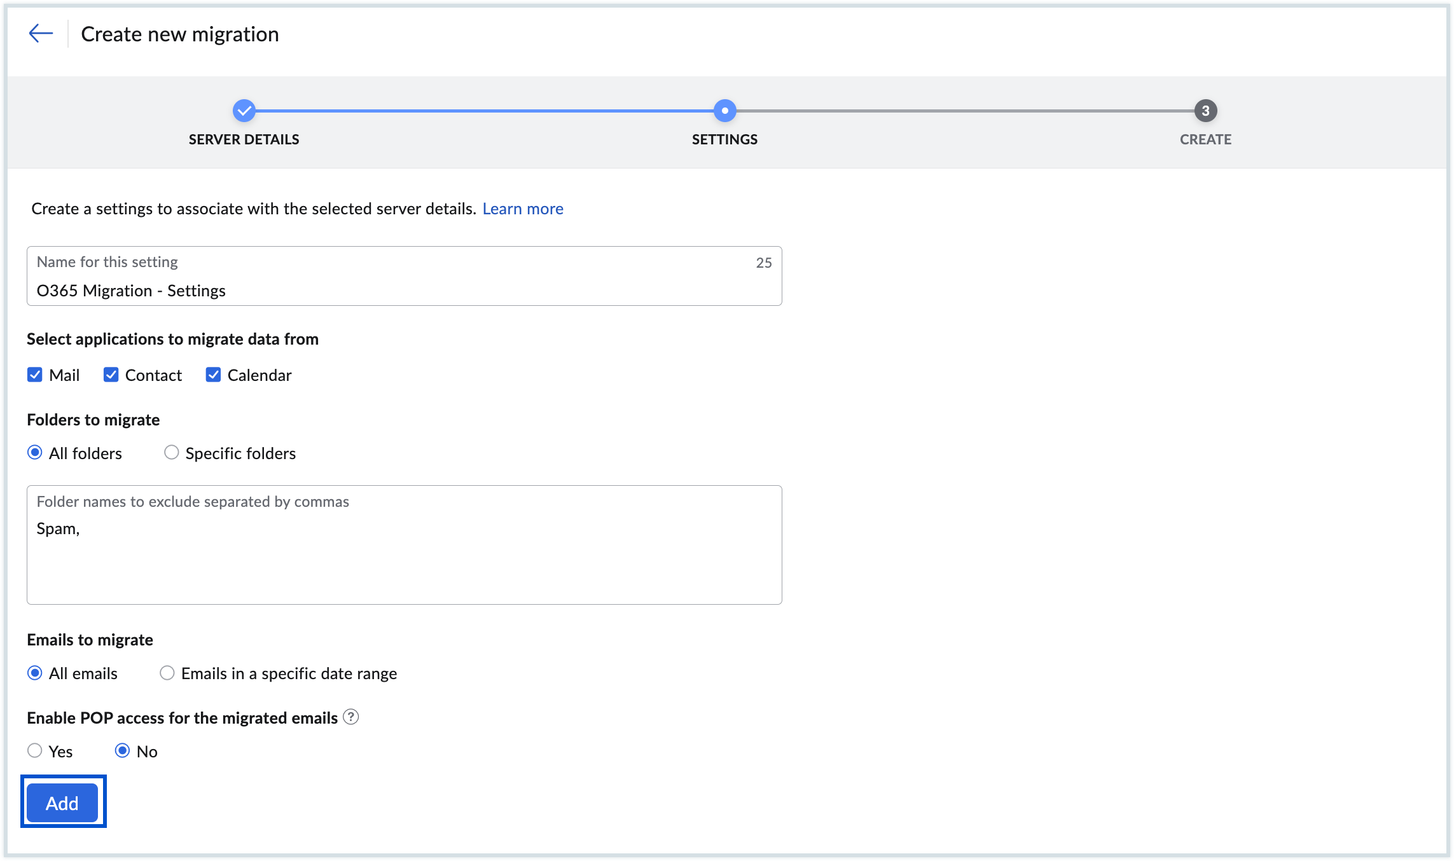Click the Add button
The height and width of the screenshot is (861, 1454).
[x=62, y=803]
